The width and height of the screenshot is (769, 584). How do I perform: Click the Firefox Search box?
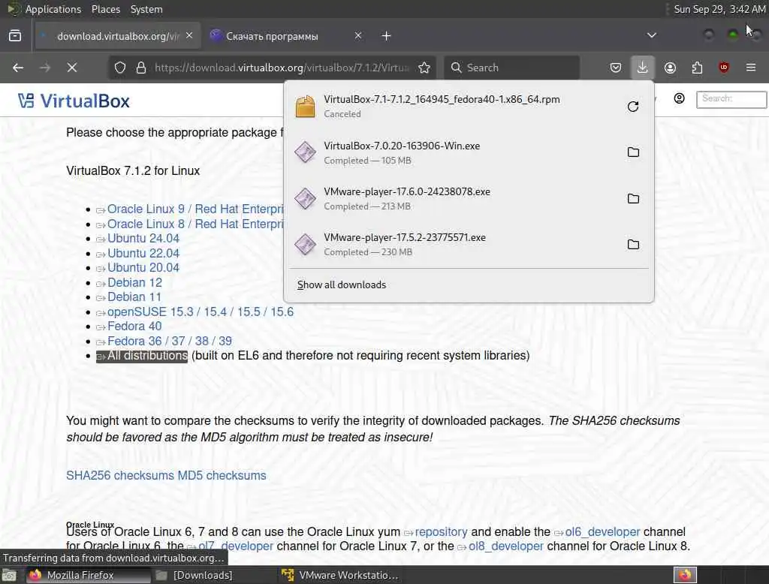[x=511, y=68]
